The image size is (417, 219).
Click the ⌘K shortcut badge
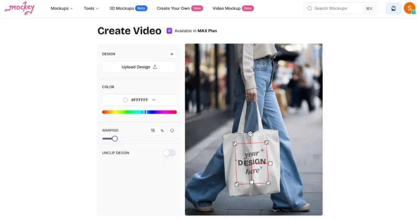coord(369,9)
